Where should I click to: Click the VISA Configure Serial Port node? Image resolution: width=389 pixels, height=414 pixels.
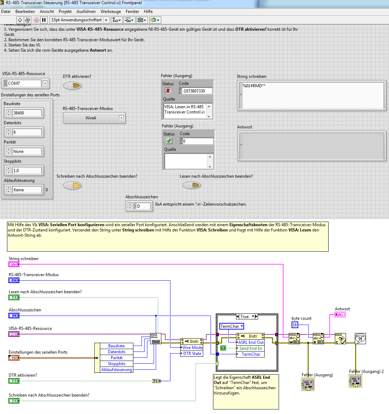pos(156,339)
